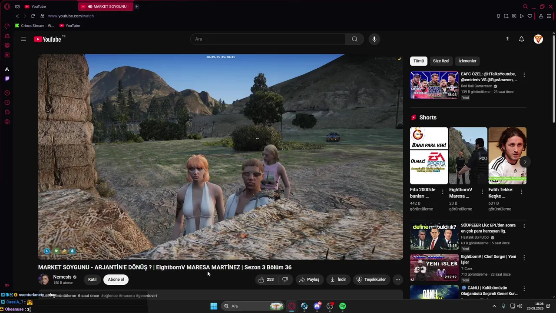556x313 pixels.
Task: Open options for CANLI Kulübümüzün video
Action: tap(524, 289)
